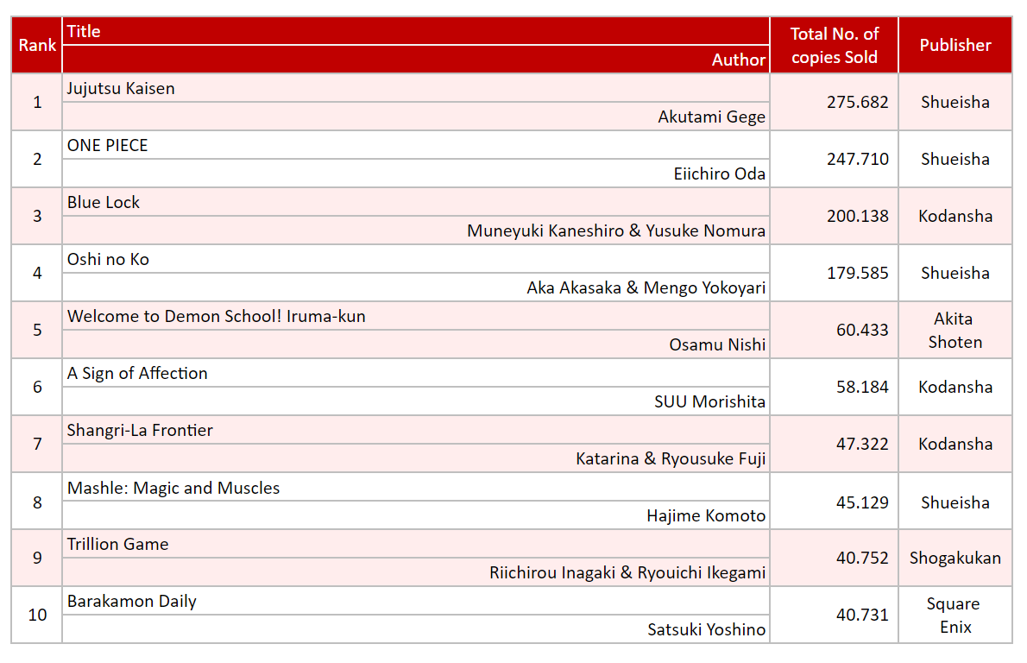
Task: Select the 200.138 sales value
Action: point(857,216)
